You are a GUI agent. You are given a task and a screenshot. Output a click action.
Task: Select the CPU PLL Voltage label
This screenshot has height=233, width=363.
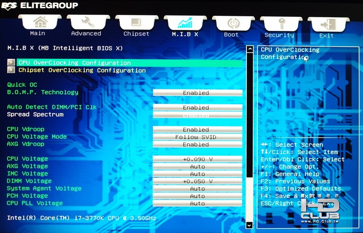(35, 203)
